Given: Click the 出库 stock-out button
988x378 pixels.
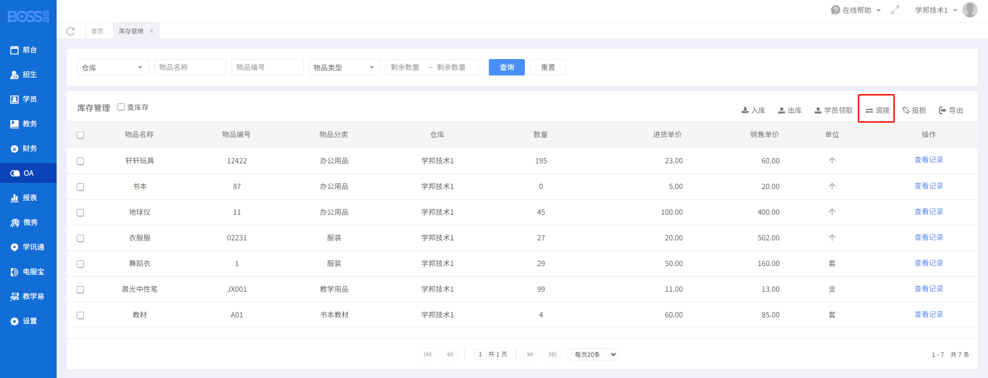Looking at the screenshot, I should [x=790, y=110].
